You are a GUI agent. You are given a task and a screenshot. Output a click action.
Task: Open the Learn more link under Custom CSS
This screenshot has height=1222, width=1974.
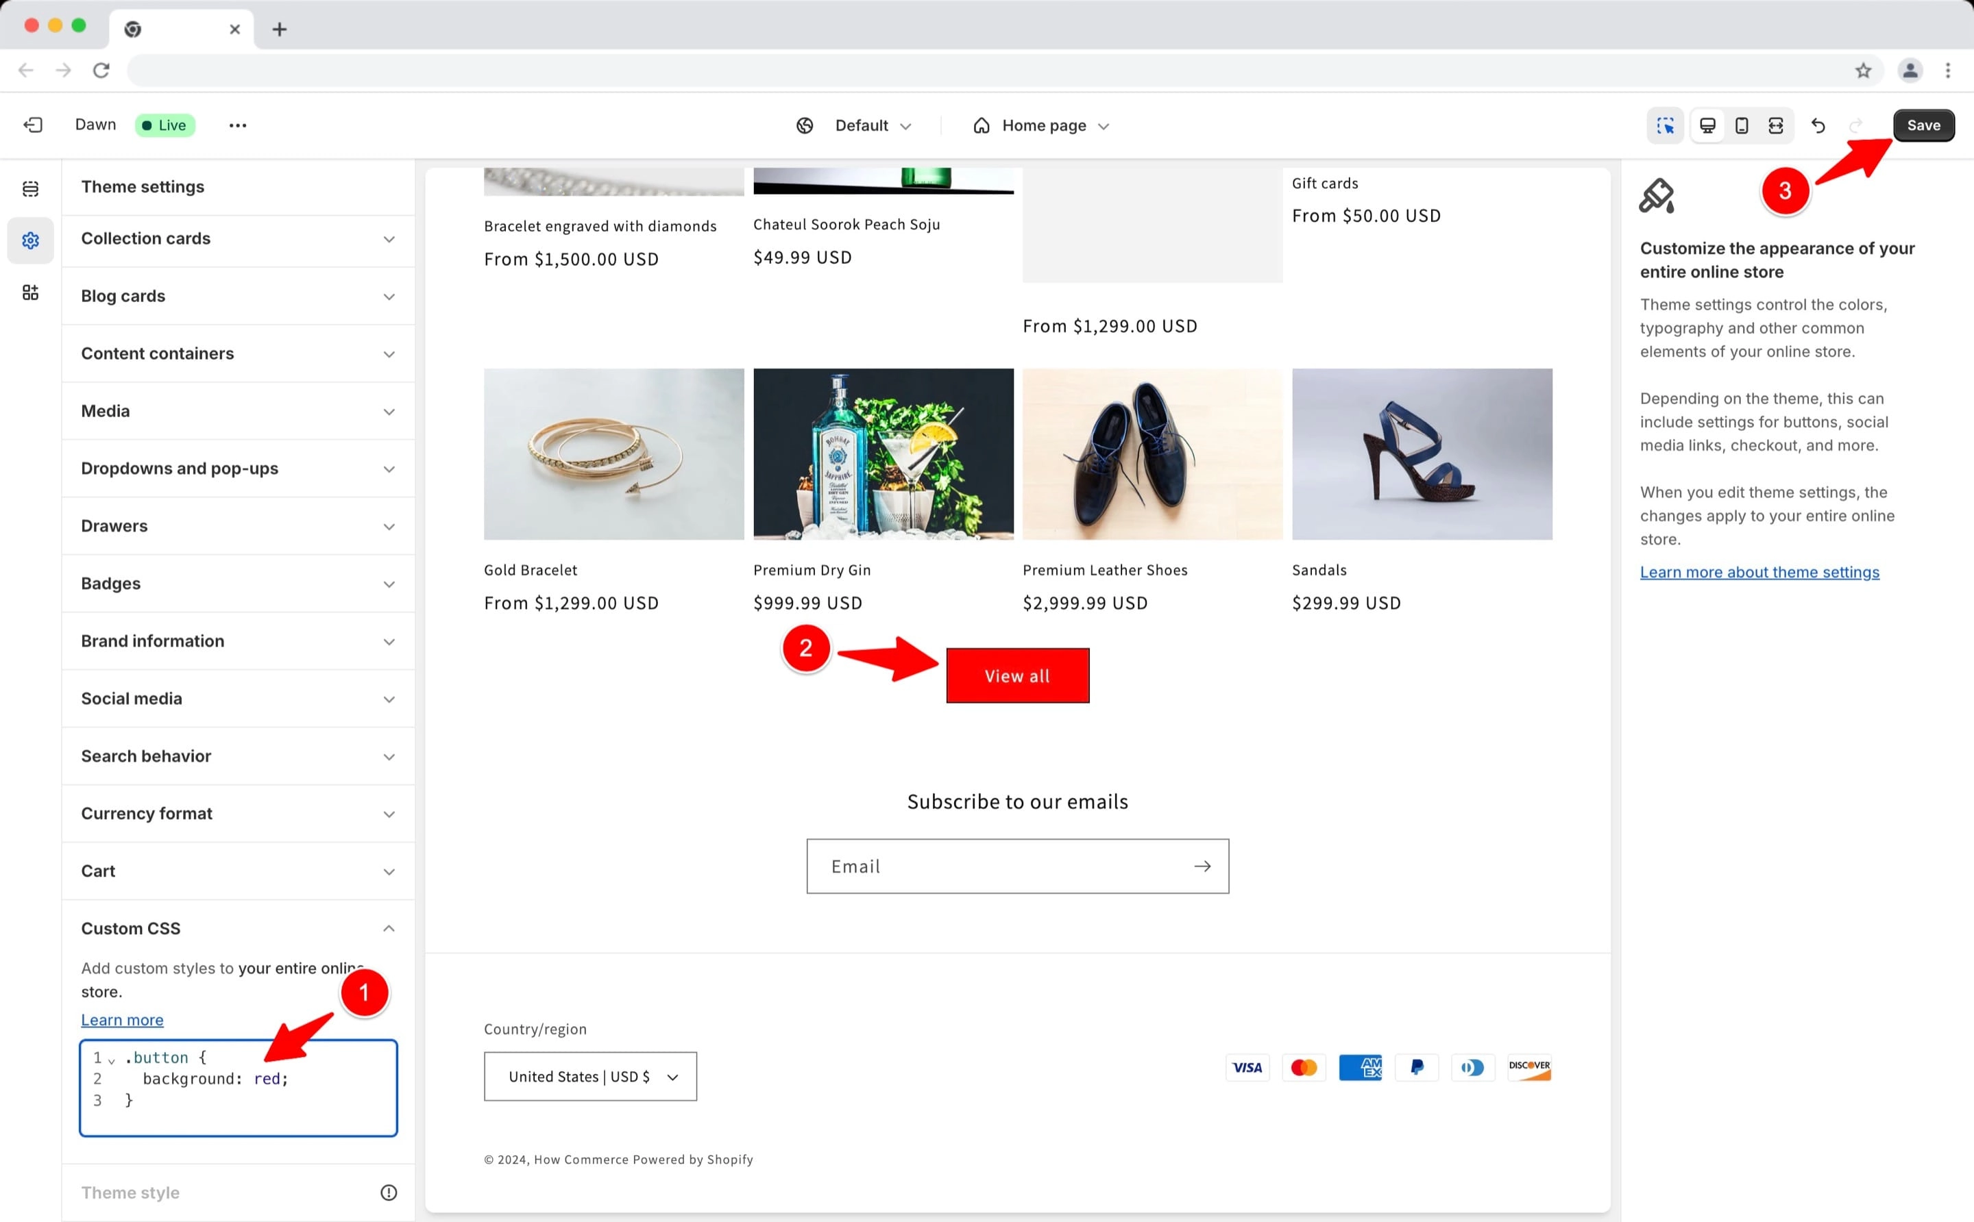click(x=122, y=1020)
